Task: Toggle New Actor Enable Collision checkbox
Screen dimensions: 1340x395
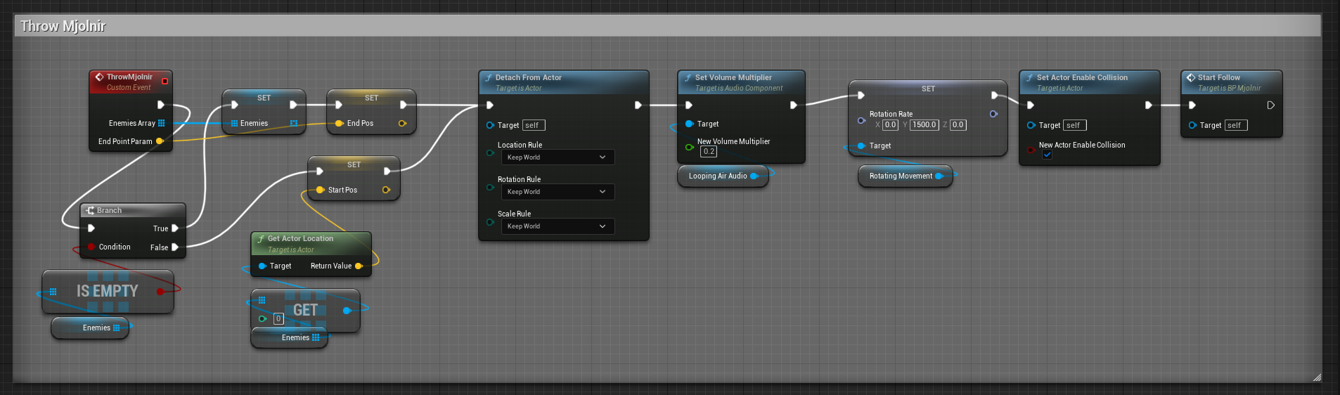Action: click(x=1047, y=155)
